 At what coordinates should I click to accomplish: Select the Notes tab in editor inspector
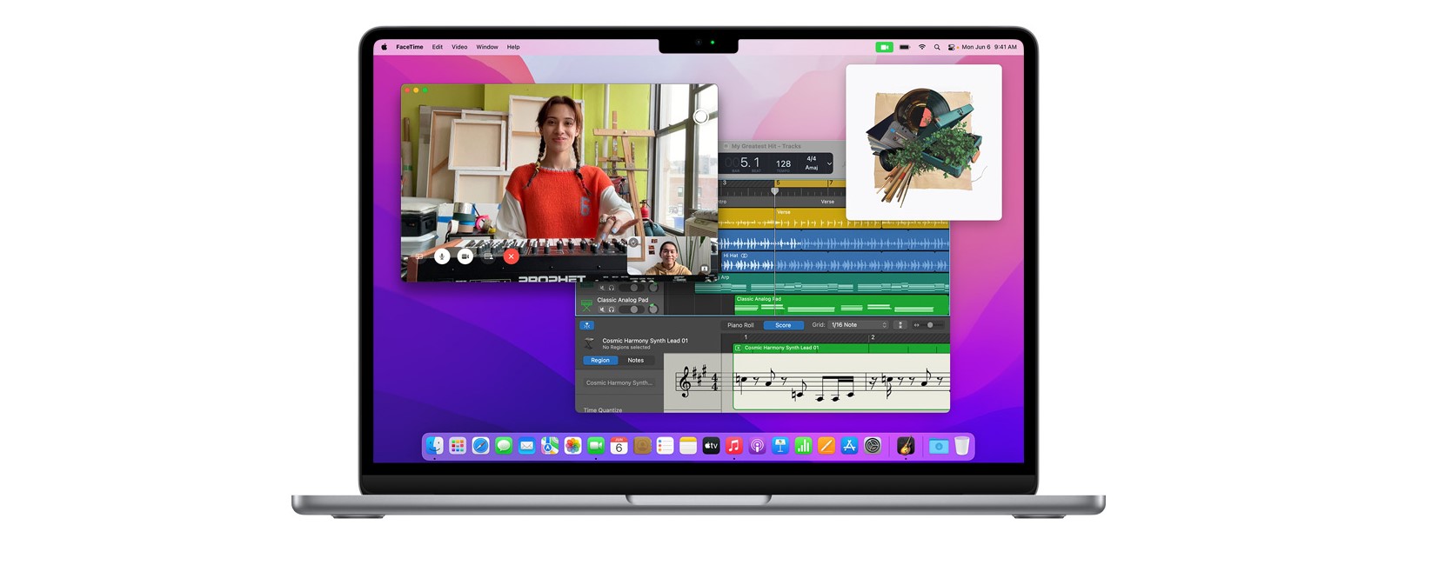click(x=636, y=360)
